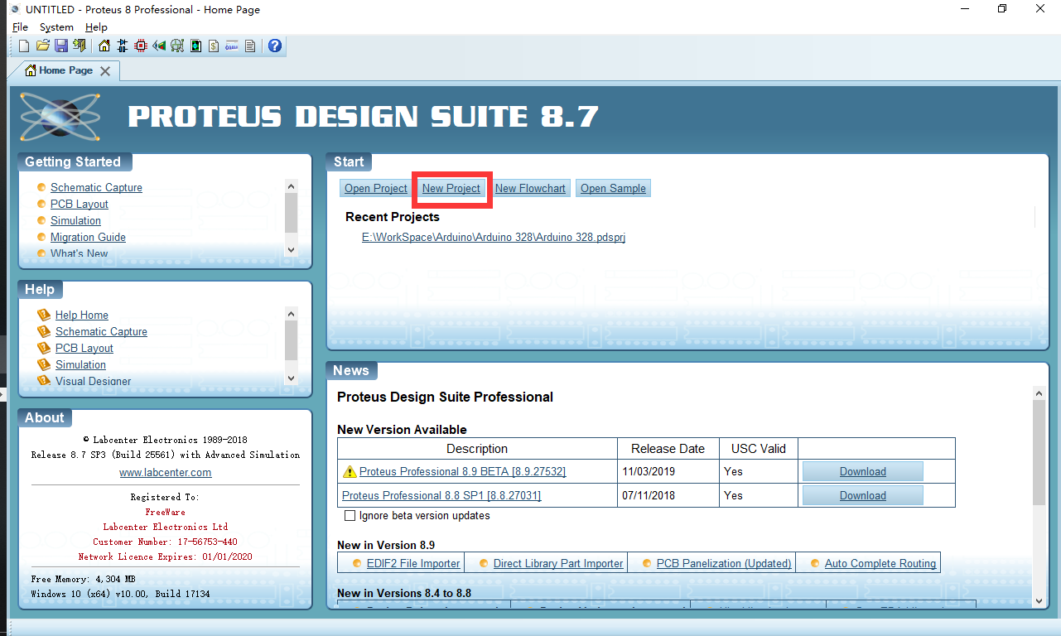The image size is (1061, 636).
Task: Open PCB Layout red chip toolbar icon
Action: coord(141,46)
